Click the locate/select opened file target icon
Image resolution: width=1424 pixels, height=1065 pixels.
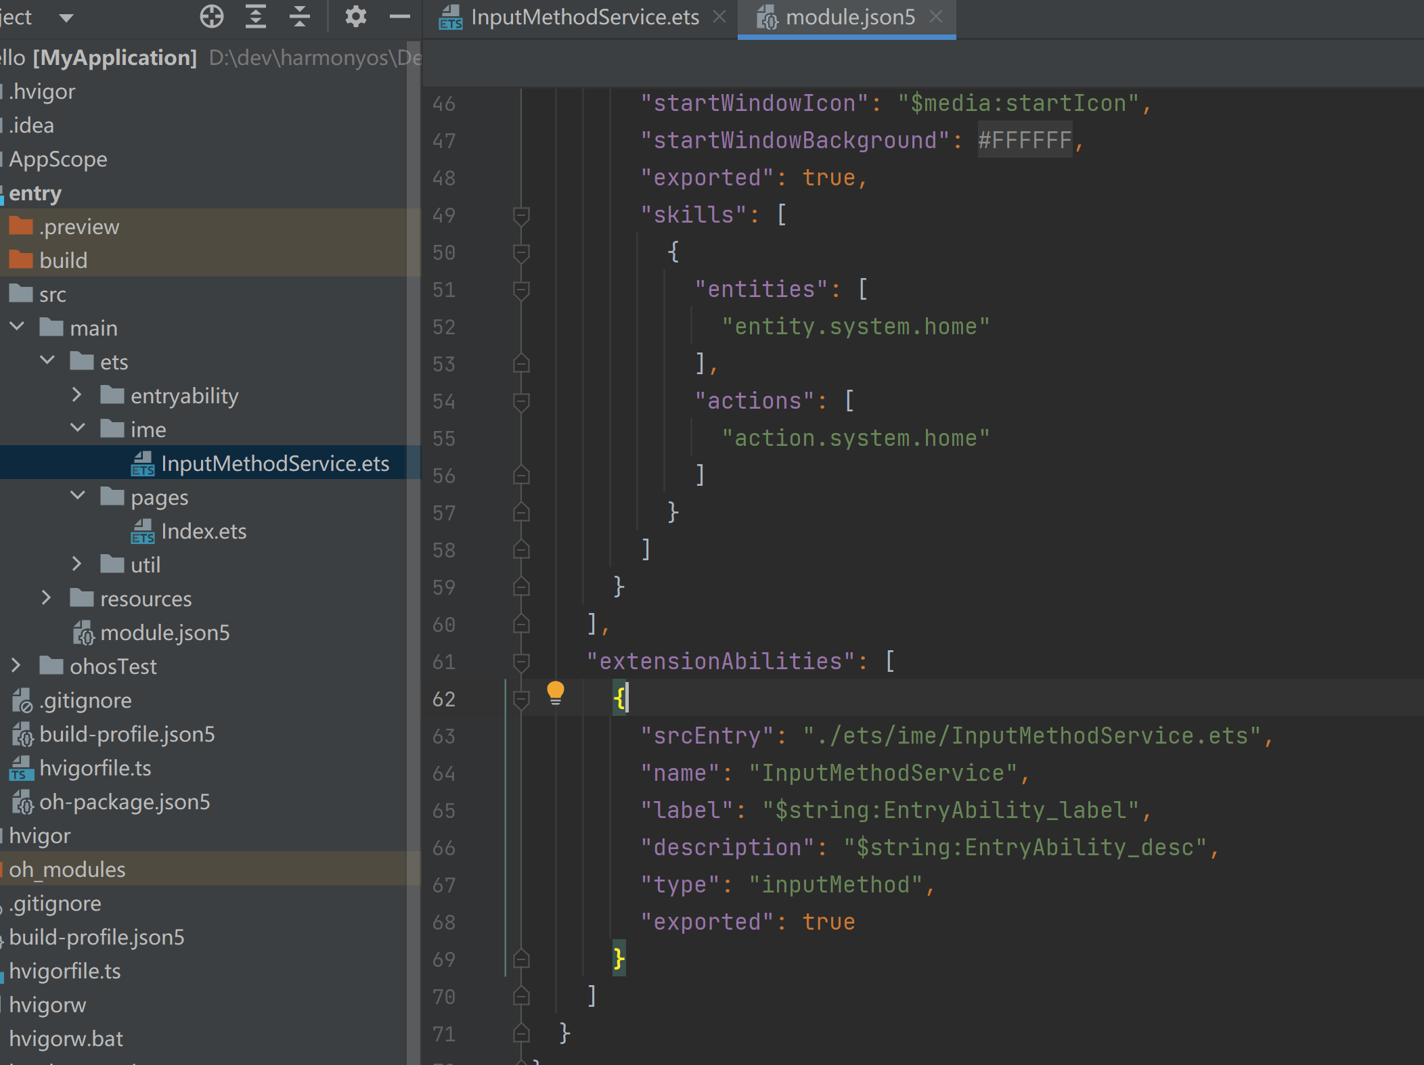click(x=212, y=16)
